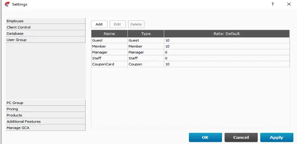The height and width of the screenshot is (144, 297).
Task: Click the rate value in Guest row
Action: click(227, 40)
